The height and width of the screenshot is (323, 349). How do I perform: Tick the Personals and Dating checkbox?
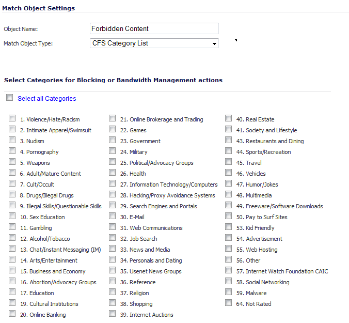pyautogui.click(x=113, y=259)
